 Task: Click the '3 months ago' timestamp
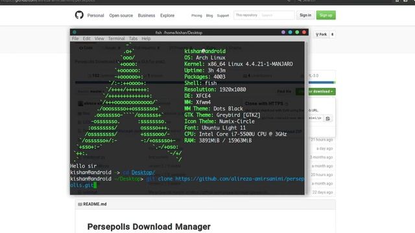tap(322, 157)
